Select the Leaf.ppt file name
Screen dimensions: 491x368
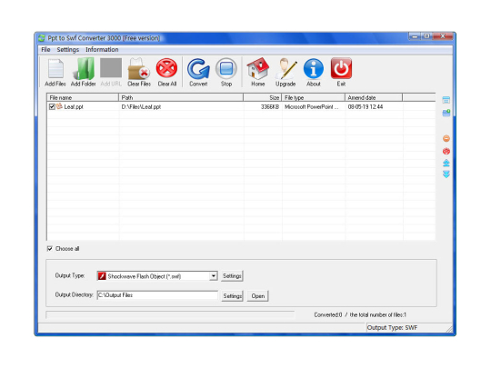pyautogui.click(x=74, y=106)
